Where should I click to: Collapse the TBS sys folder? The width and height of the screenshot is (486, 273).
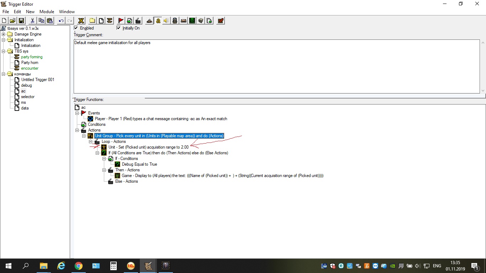click(4, 51)
